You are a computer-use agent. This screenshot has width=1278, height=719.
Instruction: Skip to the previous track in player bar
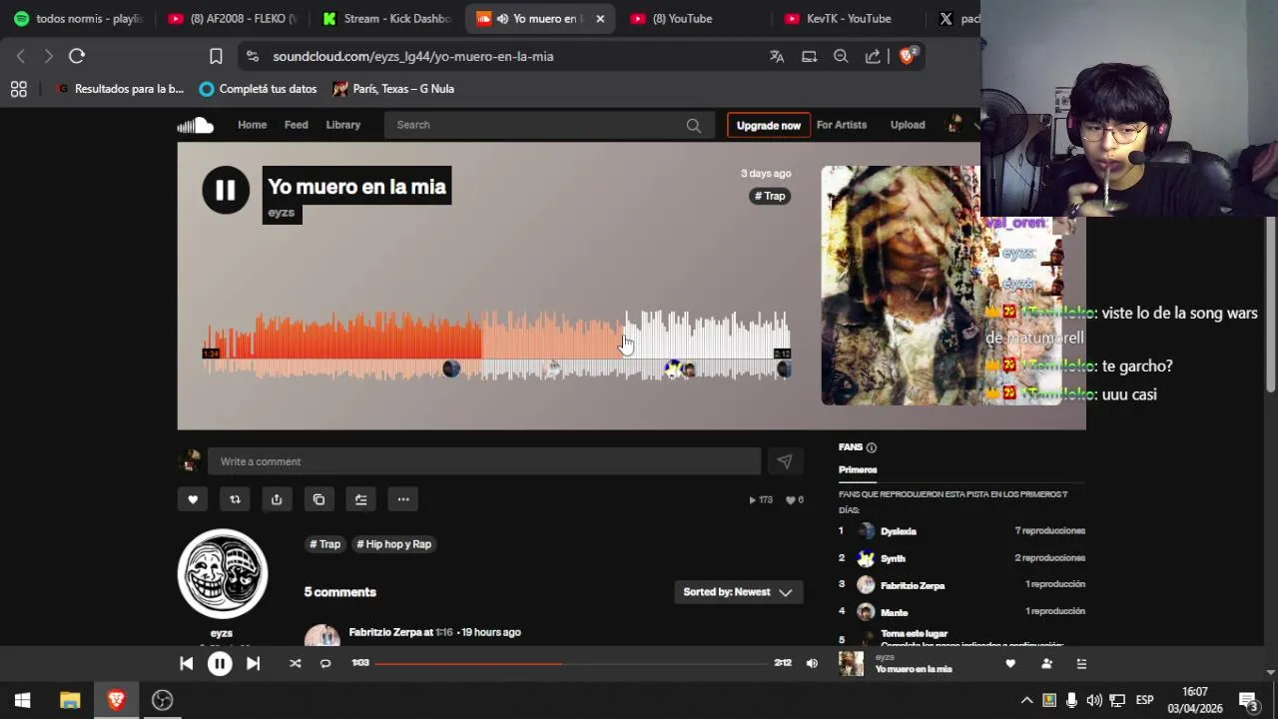[x=187, y=663]
